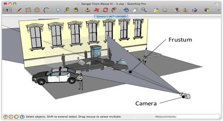Viewport: 223px width, 121px height.
Task: Activate the Push/Pull tool
Action: pyautogui.click(x=88, y=10)
